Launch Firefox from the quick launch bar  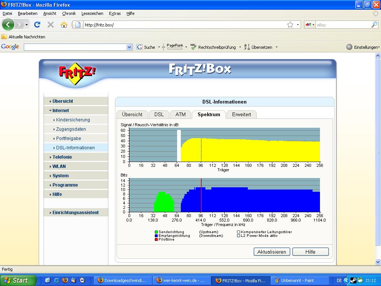pyautogui.click(x=65, y=280)
